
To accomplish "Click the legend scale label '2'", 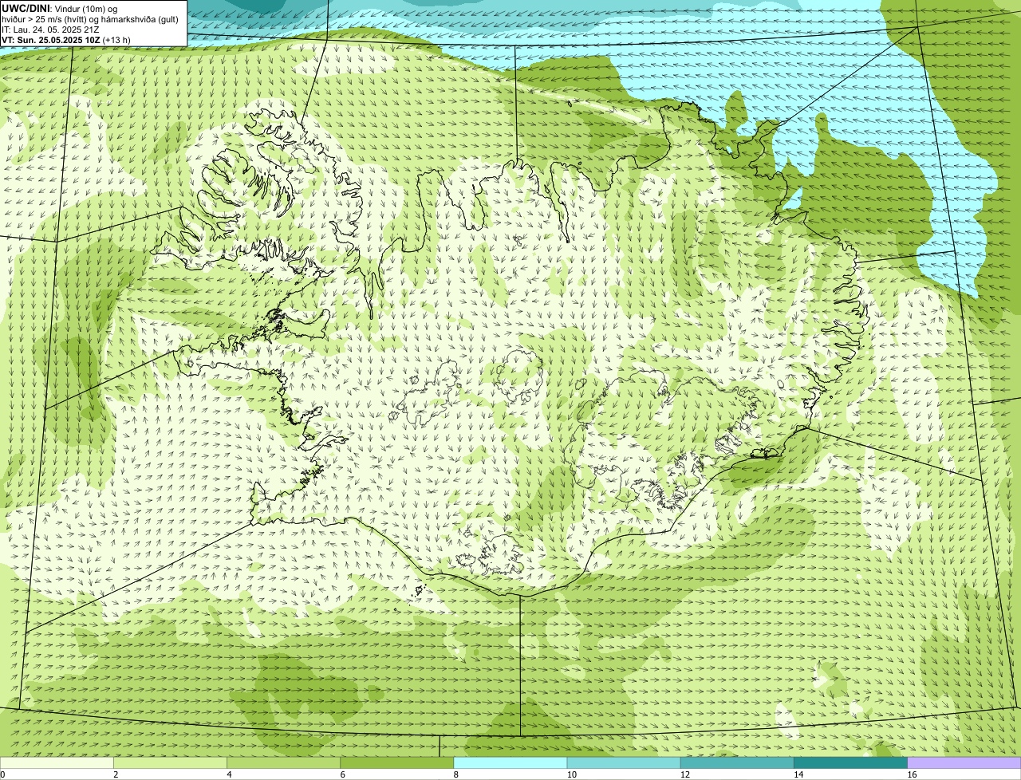I will [116, 774].
